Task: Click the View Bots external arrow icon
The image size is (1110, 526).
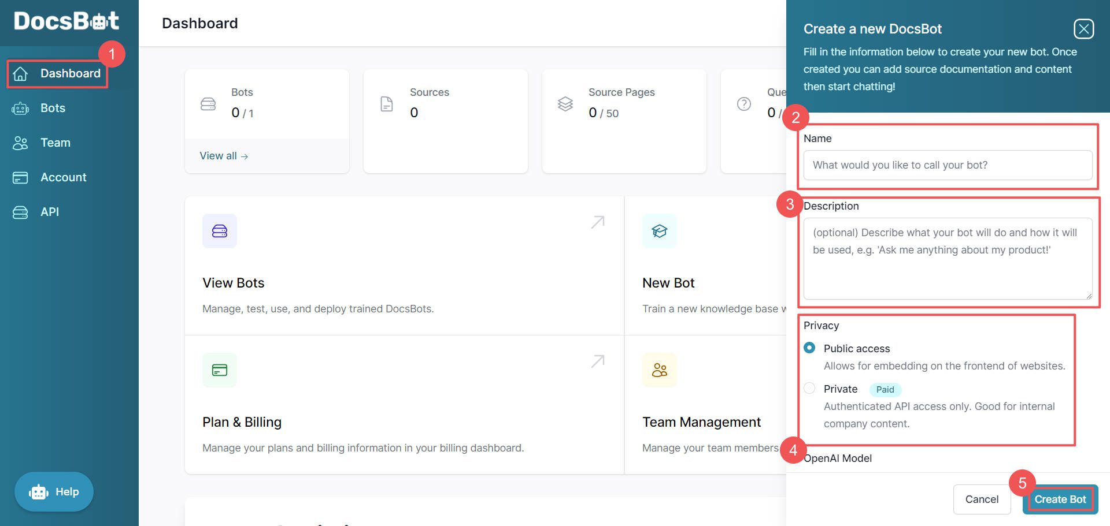Action: [x=597, y=222]
